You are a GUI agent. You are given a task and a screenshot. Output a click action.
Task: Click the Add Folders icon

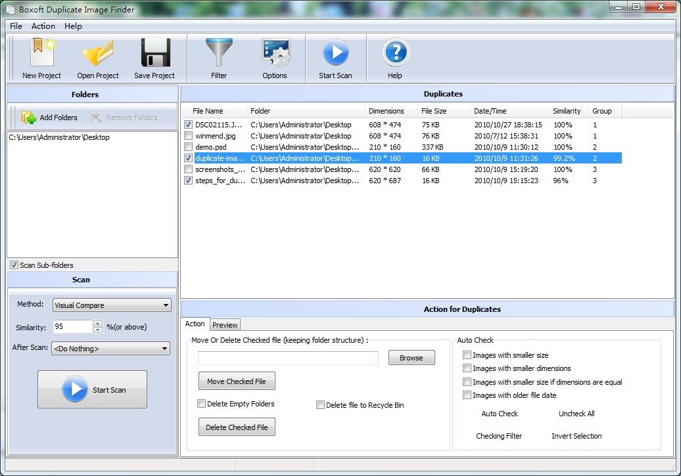click(29, 118)
